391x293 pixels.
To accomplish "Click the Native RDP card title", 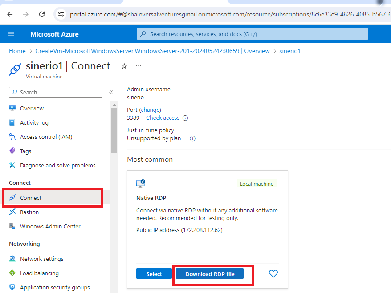I will [x=151, y=198].
